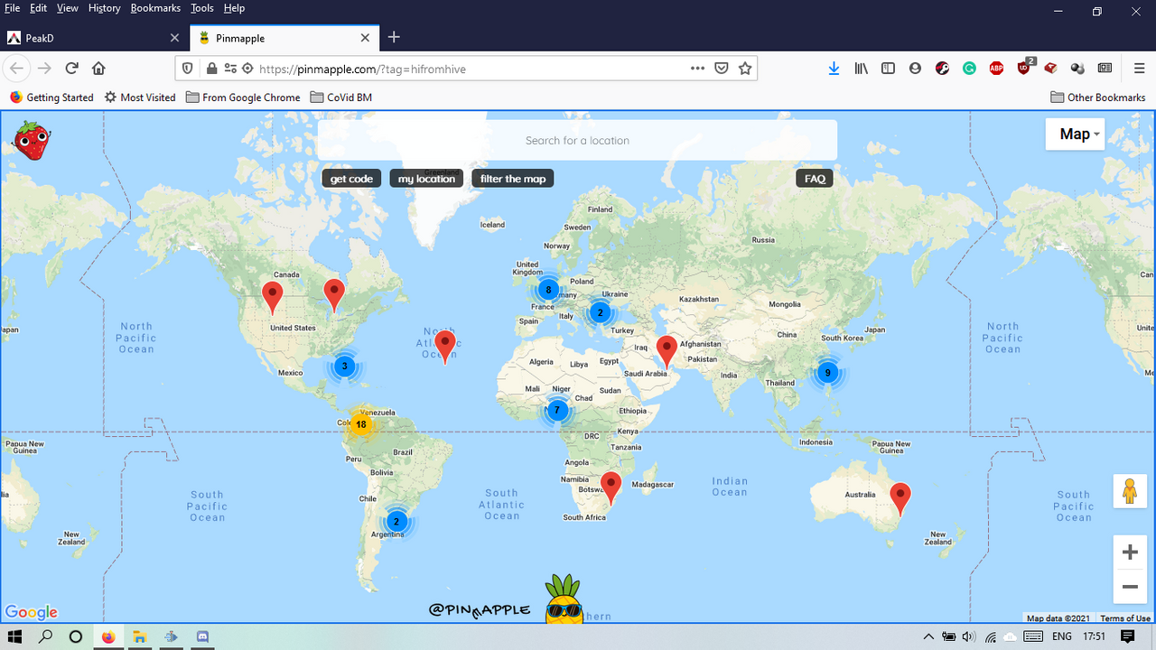Click the red pin in the North Atlantic Ocean
Screen dimensions: 1156x650
tap(444, 347)
